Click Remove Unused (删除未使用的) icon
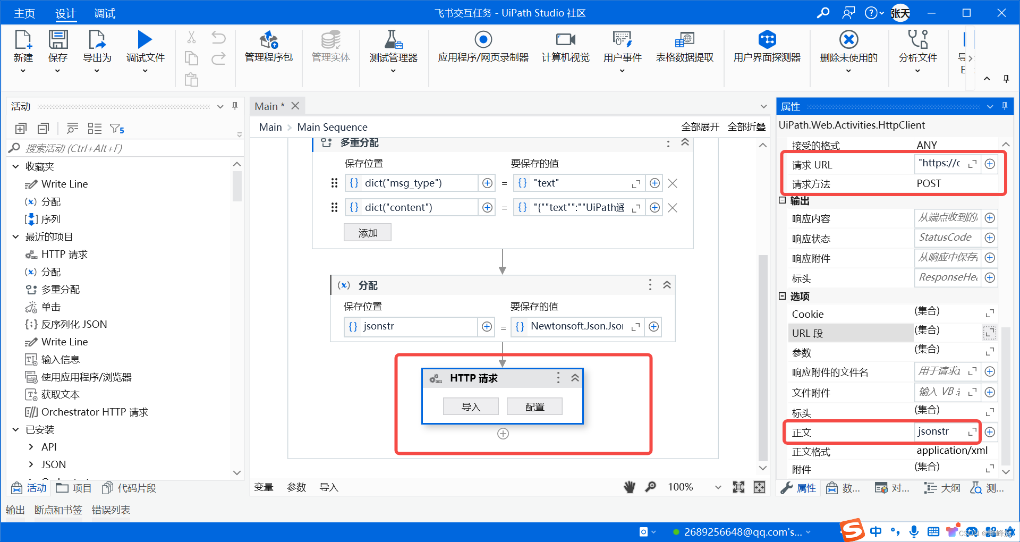1020x542 pixels. click(848, 39)
